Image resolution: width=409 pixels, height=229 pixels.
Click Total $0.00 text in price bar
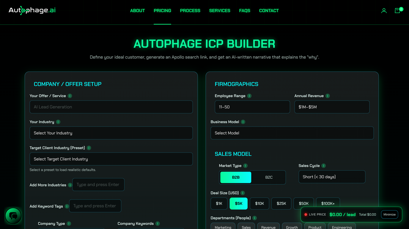click(367, 214)
